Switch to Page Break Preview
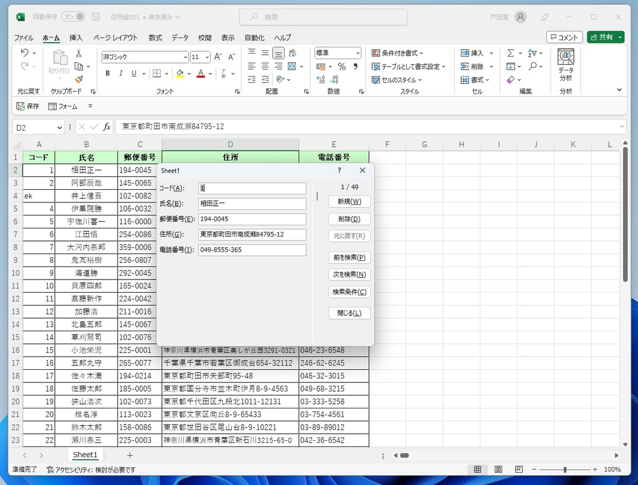This screenshot has width=638, height=485. (519, 469)
